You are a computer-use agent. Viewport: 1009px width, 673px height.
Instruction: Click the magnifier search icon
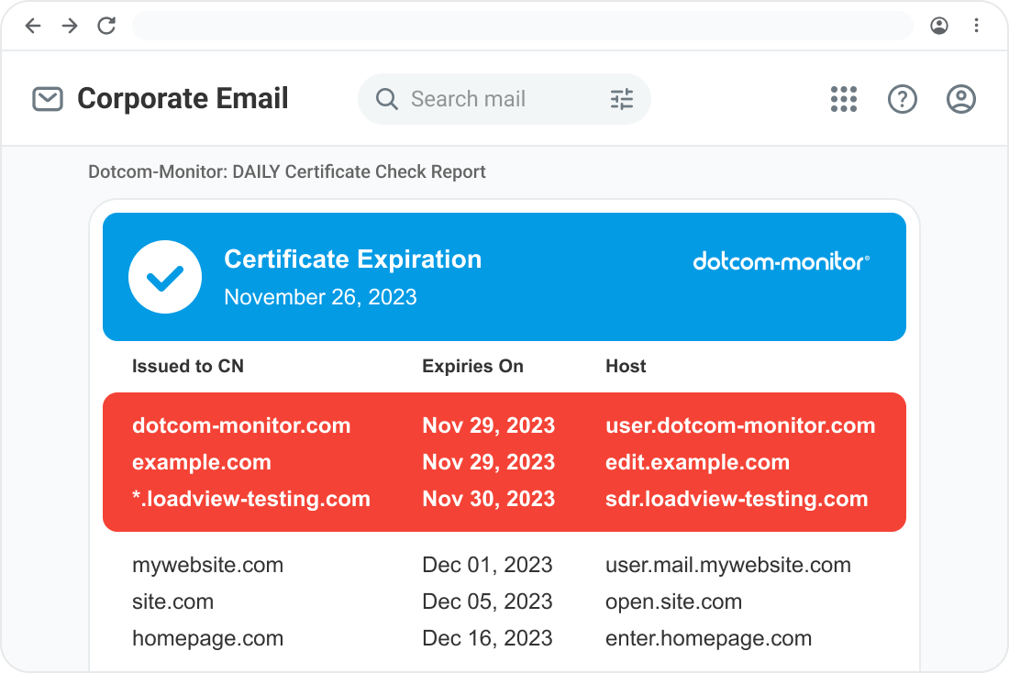[387, 99]
